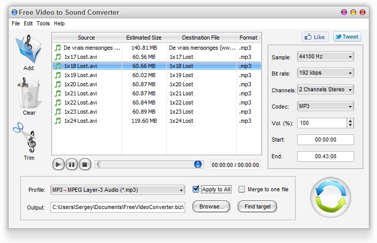Click the 60.56 MB size cell
The image size is (377, 243).
coord(144,57)
